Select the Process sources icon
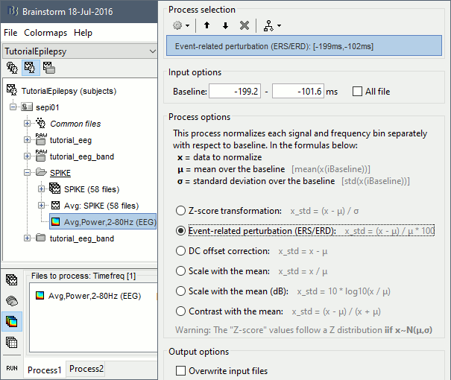This screenshot has width=451, height=380. click(12, 301)
